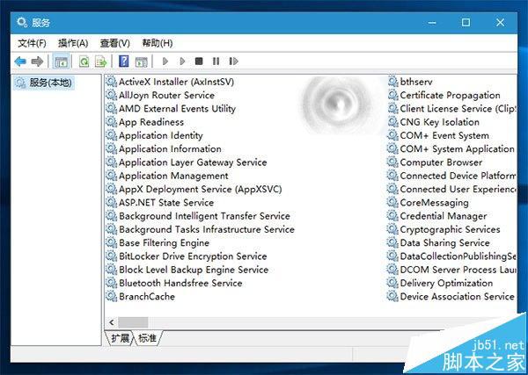Click the Refresh toolbar icon

[x=84, y=61]
